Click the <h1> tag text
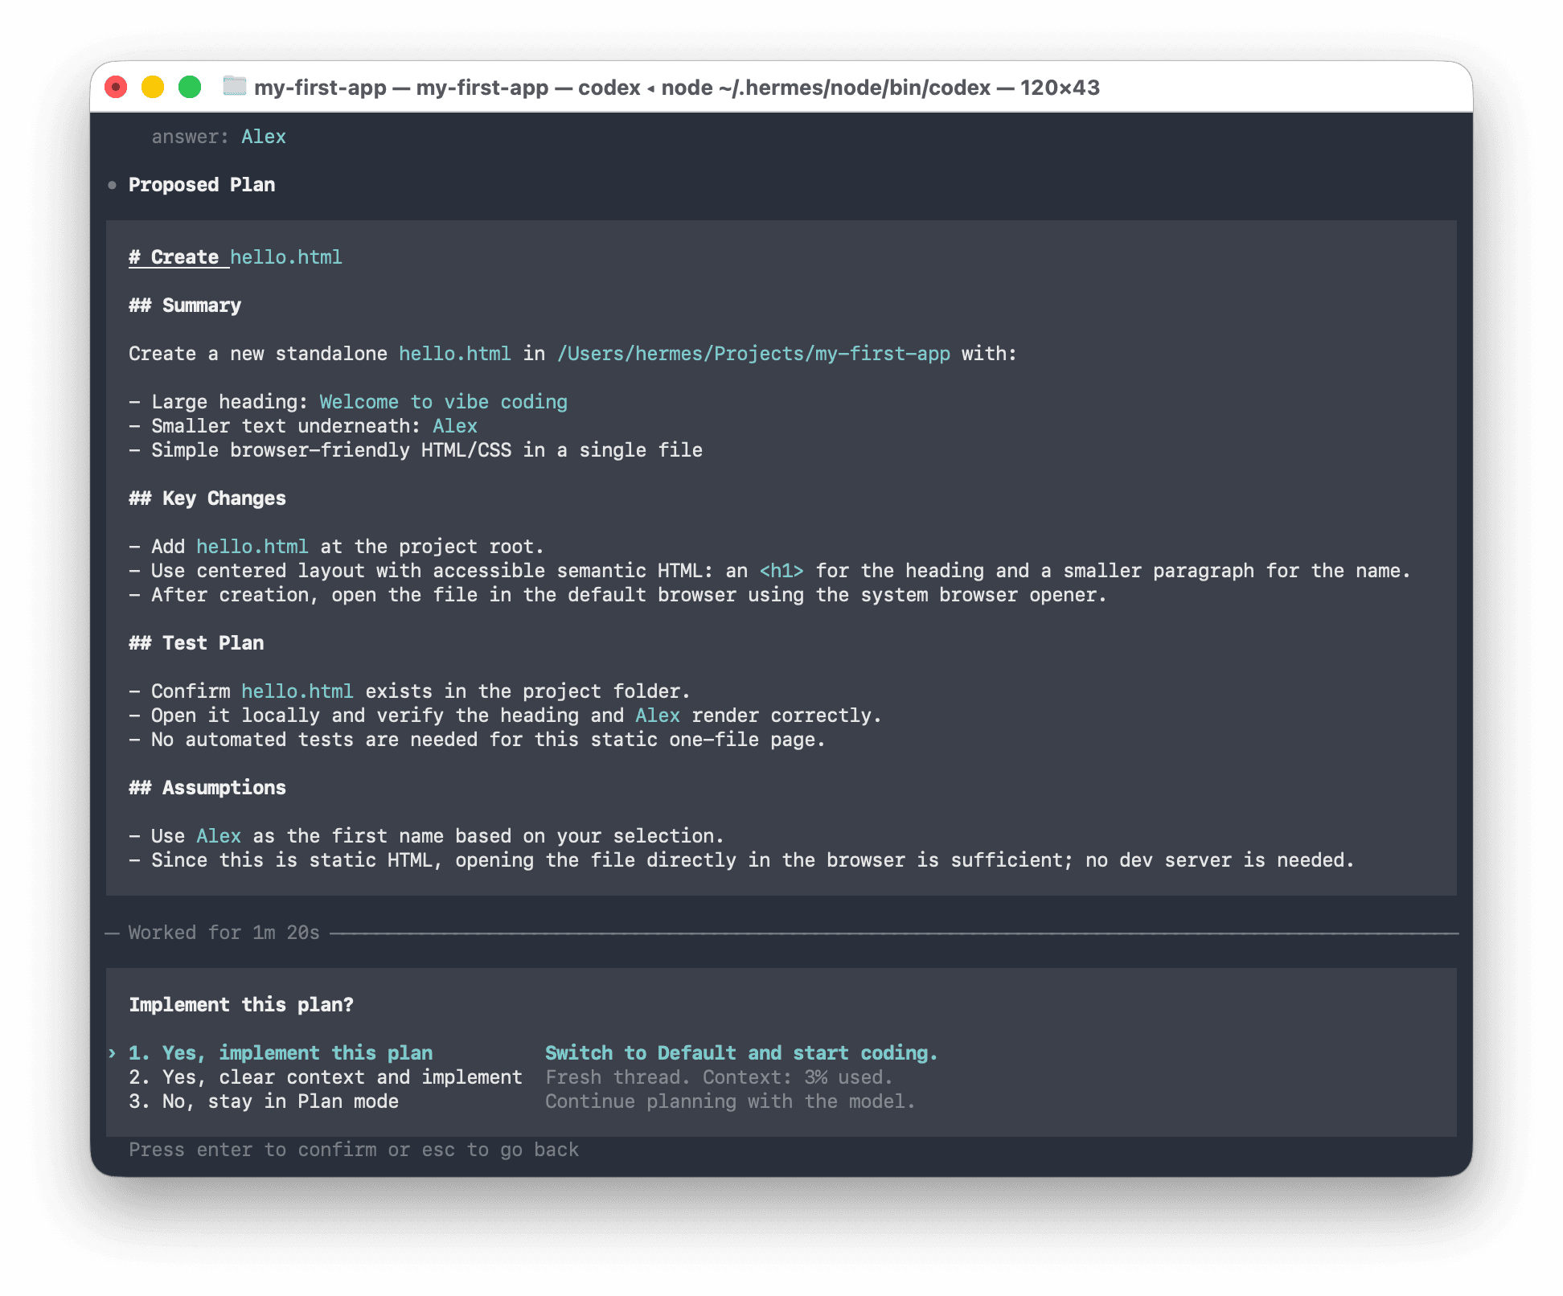The image size is (1563, 1296). coord(781,571)
